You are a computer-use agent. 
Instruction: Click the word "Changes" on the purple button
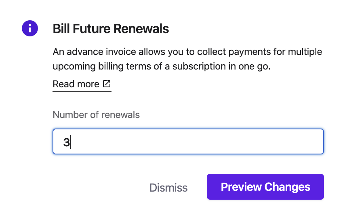click(x=288, y=187)
